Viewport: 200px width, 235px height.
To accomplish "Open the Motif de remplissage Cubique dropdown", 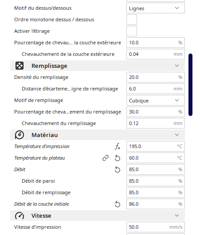I will pyautogui.click(x=156, y=100).
